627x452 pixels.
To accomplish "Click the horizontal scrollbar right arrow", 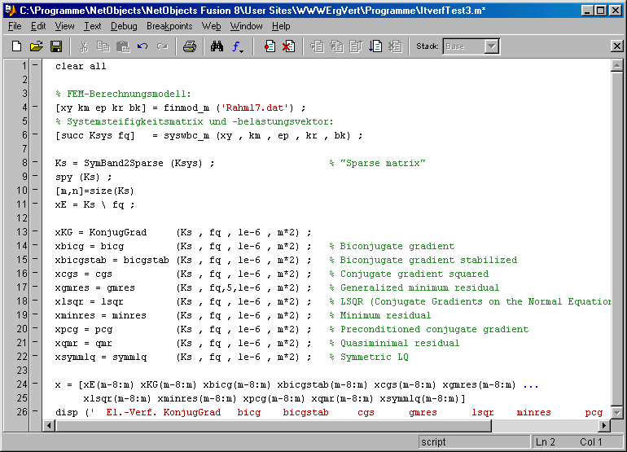I will coord(604,426).
